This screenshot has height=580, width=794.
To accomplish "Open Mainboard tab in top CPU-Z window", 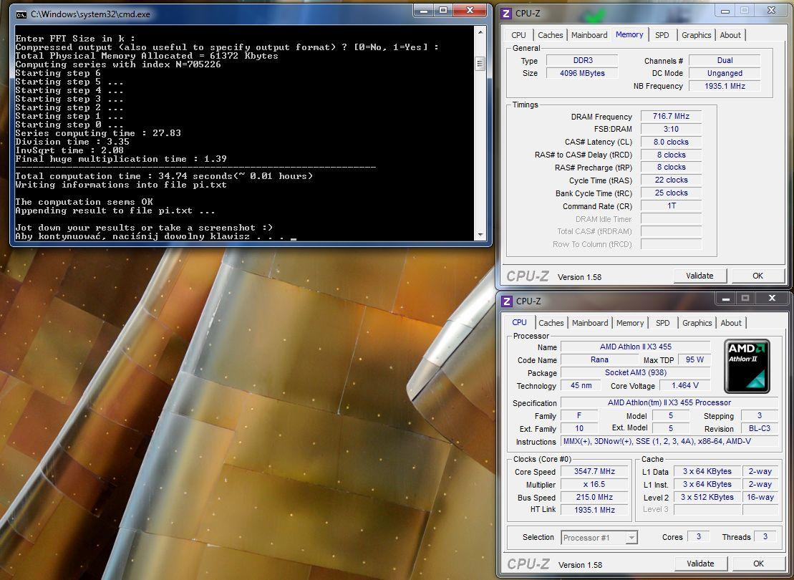I will tap(589, 35).
